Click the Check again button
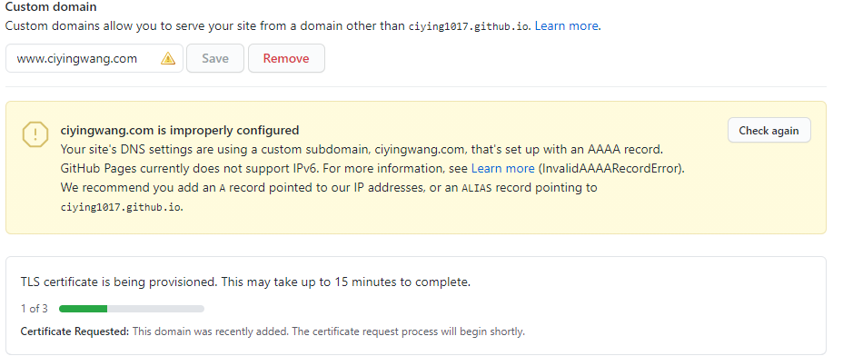 click(769, 131)
